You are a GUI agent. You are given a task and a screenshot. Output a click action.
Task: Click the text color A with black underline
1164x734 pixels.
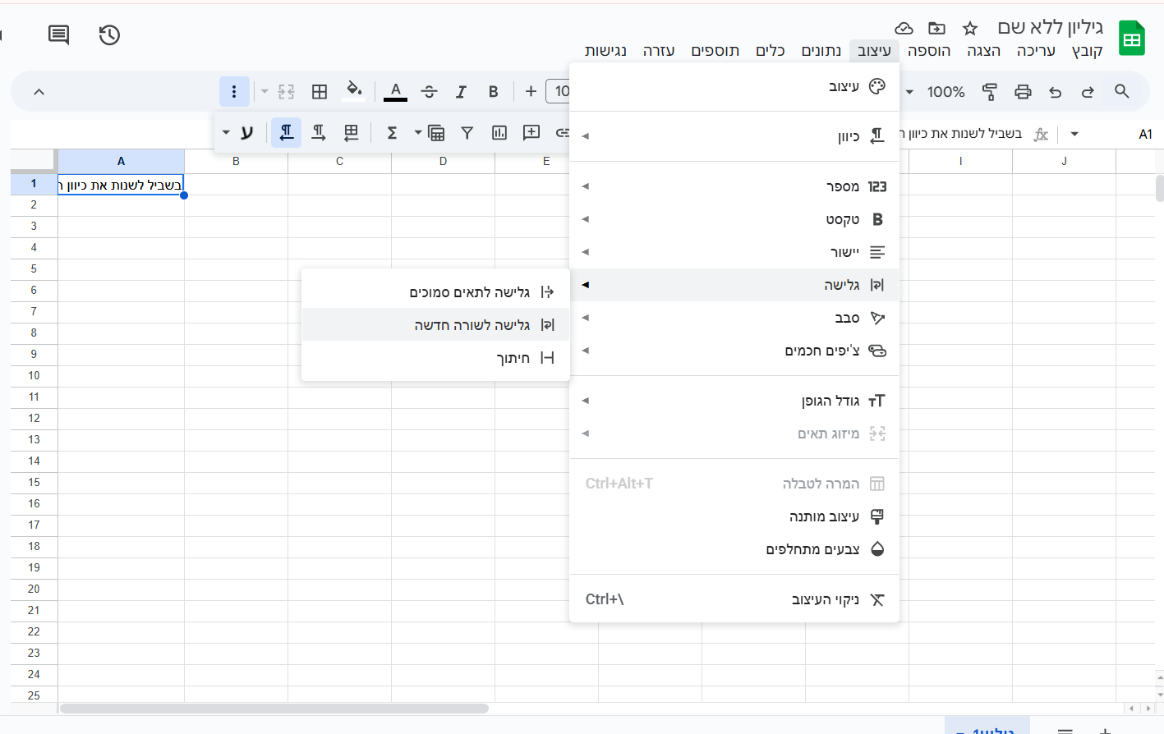[395, 91]
